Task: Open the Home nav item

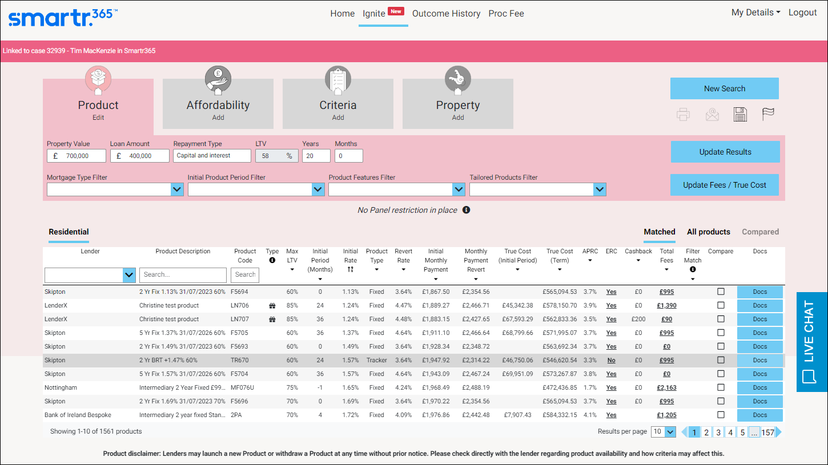Action: (343, 13)
